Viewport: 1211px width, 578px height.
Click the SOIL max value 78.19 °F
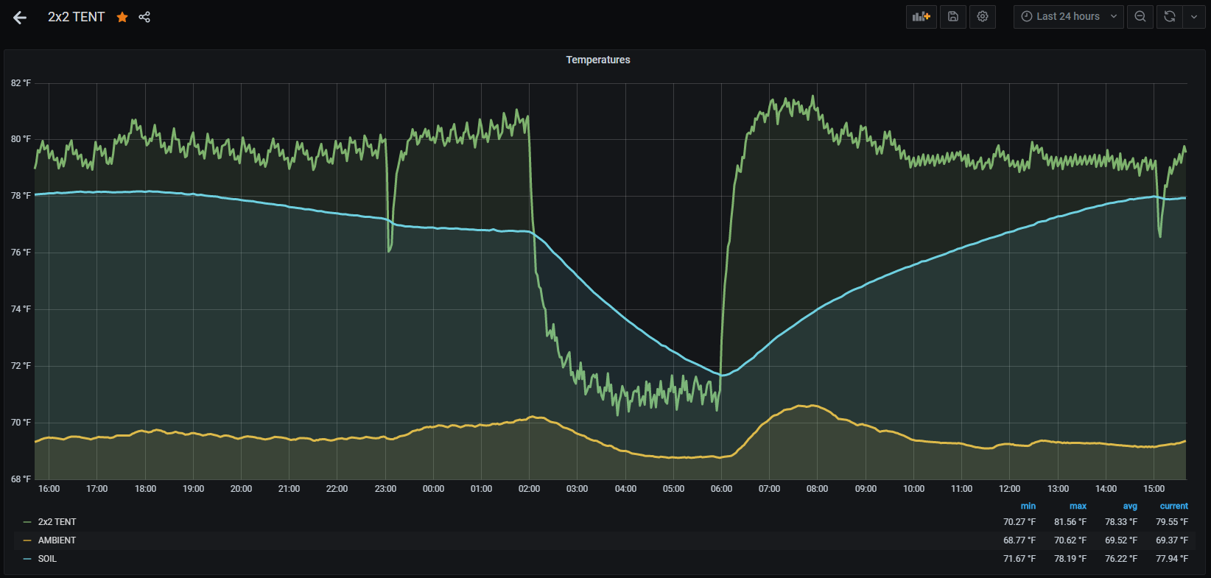point(1070,559)
